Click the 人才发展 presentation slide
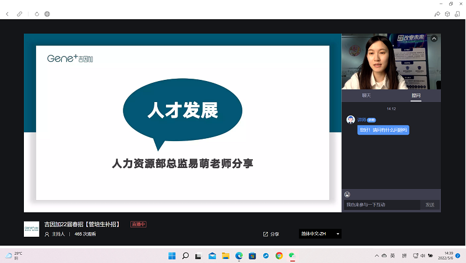This screenshot has width=466, height=263. coord(182,122)
